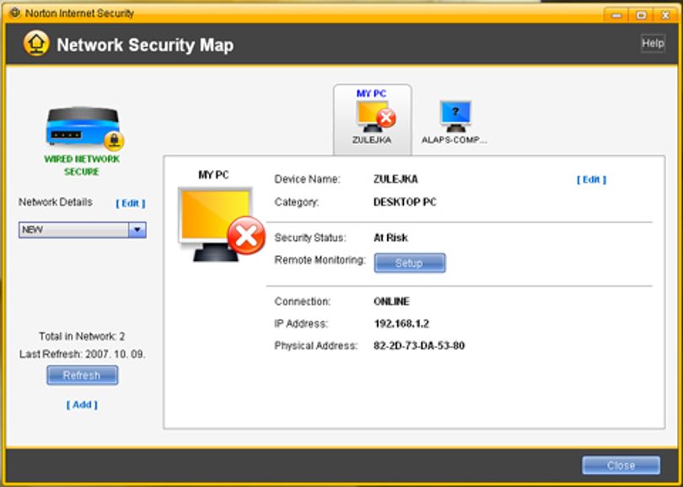
Task: Click the large My PC monitor icon
Action: 215,224
